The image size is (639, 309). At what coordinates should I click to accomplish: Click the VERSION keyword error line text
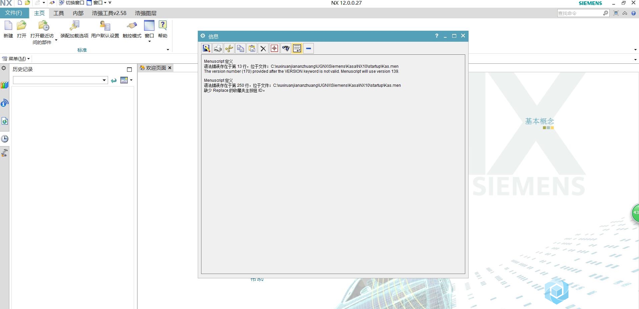pos(301,71)
